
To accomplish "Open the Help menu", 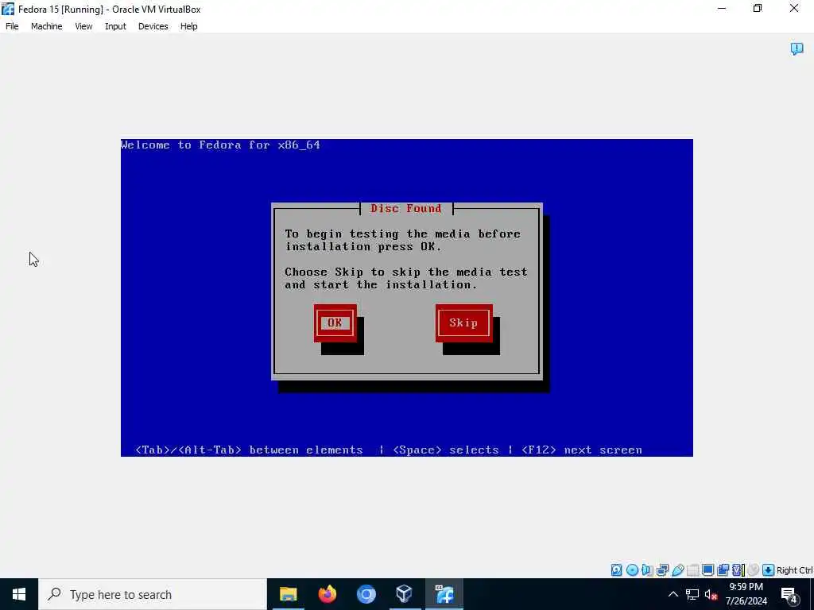I will click(x=188, y=26).
